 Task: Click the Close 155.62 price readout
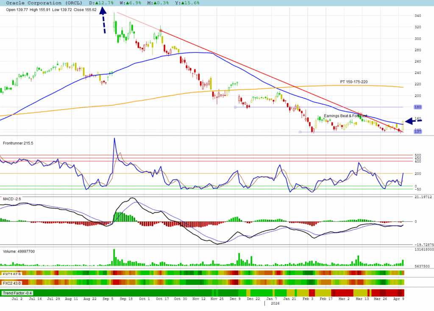[84, 10]
